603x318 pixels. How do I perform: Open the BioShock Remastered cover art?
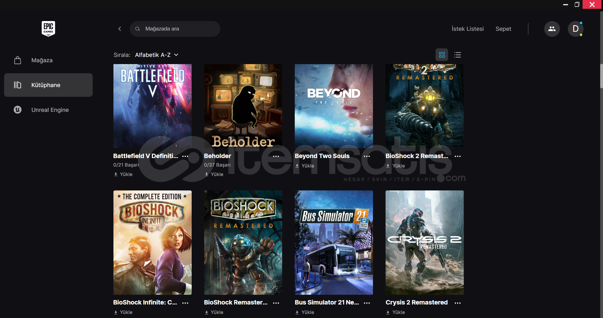243,243
